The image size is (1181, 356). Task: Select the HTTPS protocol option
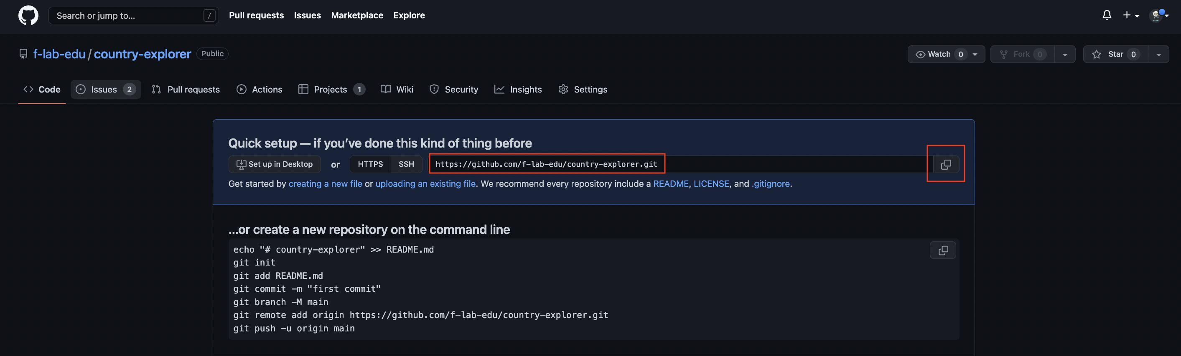(370, 164)
